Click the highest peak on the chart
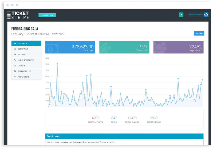Image resolution: width=212 pixels, height=148 pixels. pos(57,64)
